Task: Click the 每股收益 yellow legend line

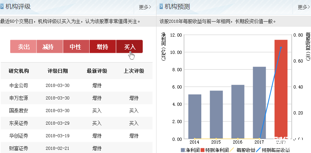Action: point(232,150)
